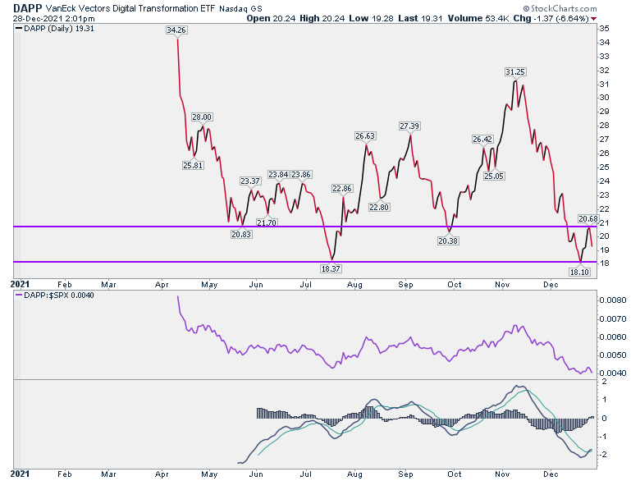Click the 35 price axis label
This screenshot has height=481, width=640.
pyautogui.click(x=605, y=29)
